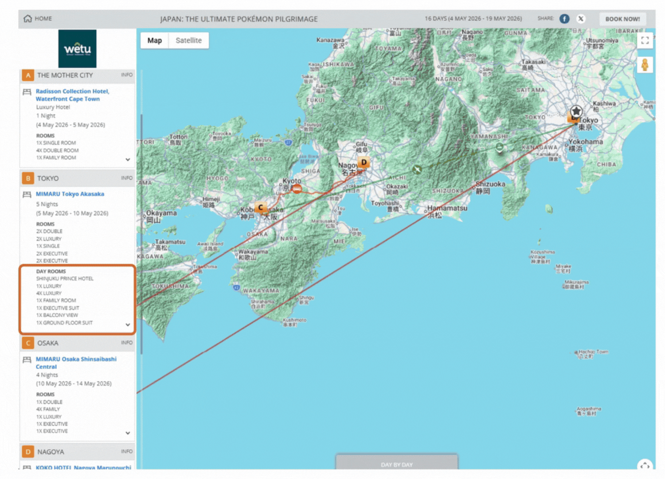665x479 pixels.
Task: Select the C map marker at Osaka
Action: click(x=261, y=207)
